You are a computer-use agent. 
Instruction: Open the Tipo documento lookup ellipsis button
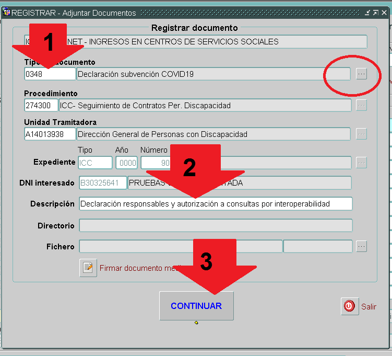click(361, 74)
